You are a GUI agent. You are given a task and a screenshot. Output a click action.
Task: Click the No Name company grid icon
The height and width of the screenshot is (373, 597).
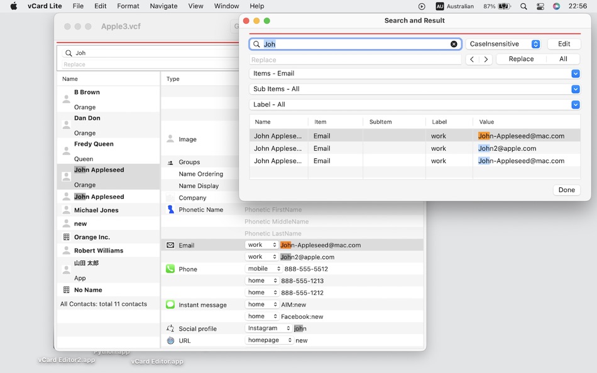point(66,289)
